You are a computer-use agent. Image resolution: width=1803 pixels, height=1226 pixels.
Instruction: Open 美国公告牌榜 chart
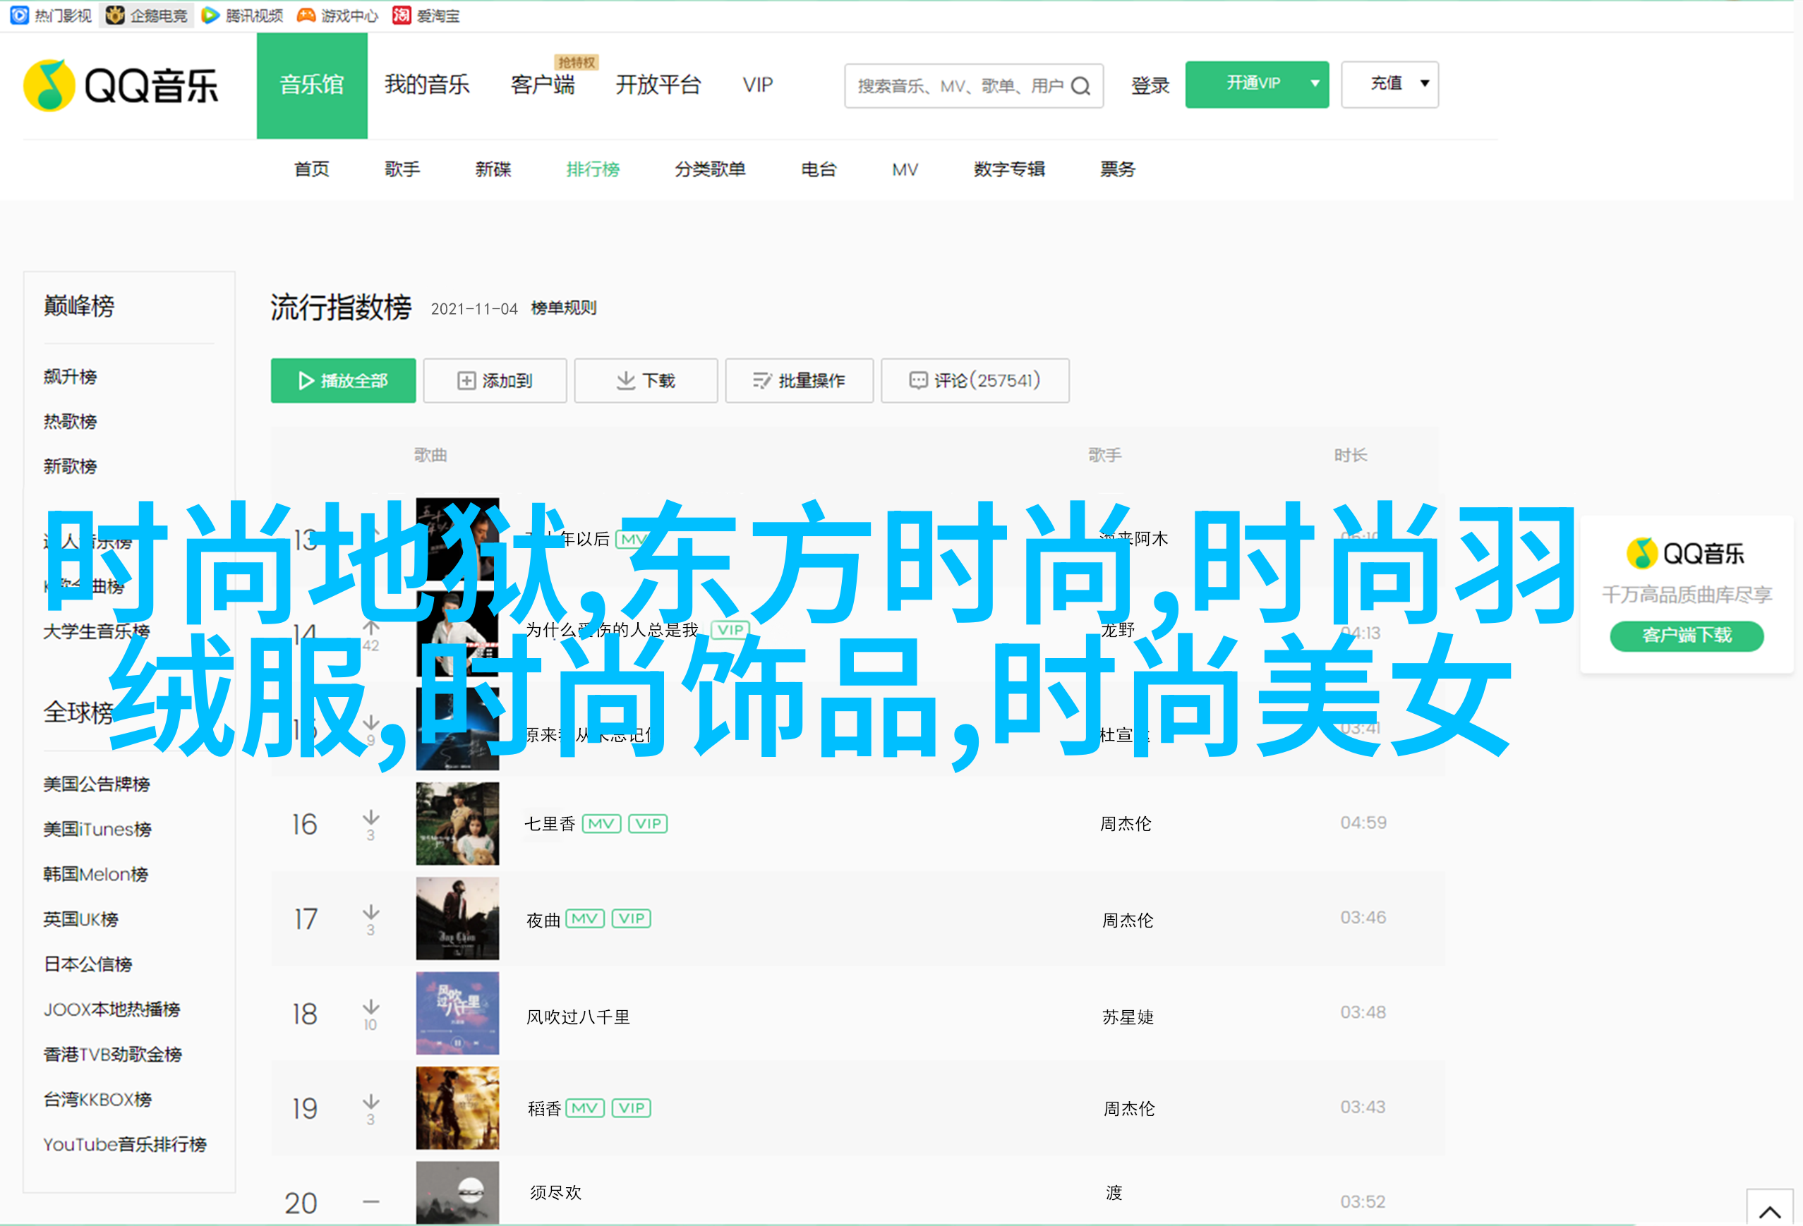coord(96,784)
